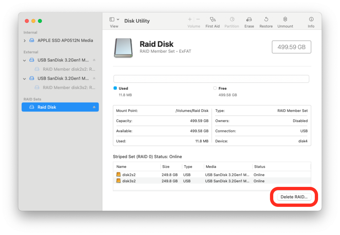Open the View options dropdown
Image resolution: width=340 pixels, height=235 pixels.
(x=114, y=19)
